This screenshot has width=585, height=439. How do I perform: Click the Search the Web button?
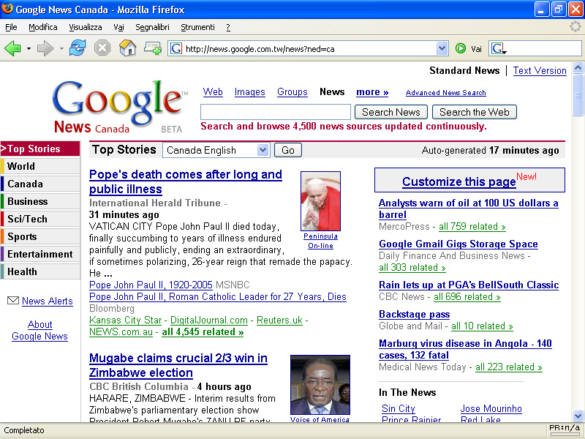tap(474, 112)
